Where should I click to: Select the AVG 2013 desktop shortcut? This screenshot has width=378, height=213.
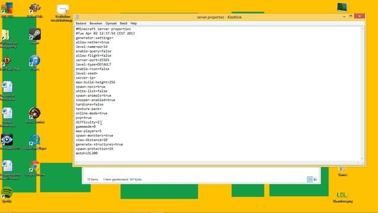[x=6, y=9]
